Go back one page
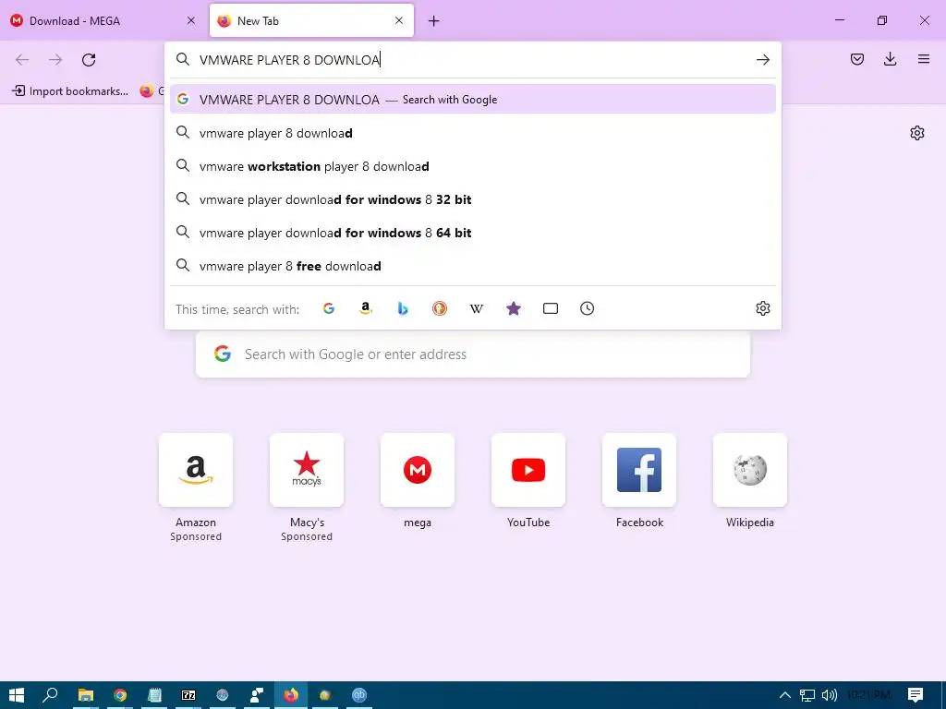The image size is (946, 709). click(x=22, y=60)
